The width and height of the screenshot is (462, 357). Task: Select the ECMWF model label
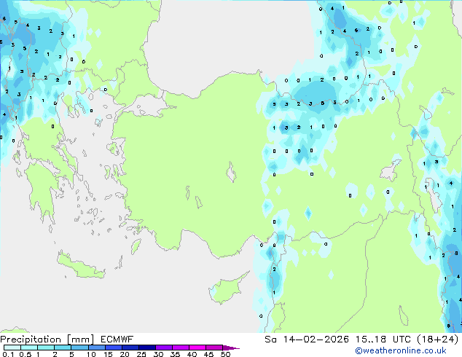[117, 340]
